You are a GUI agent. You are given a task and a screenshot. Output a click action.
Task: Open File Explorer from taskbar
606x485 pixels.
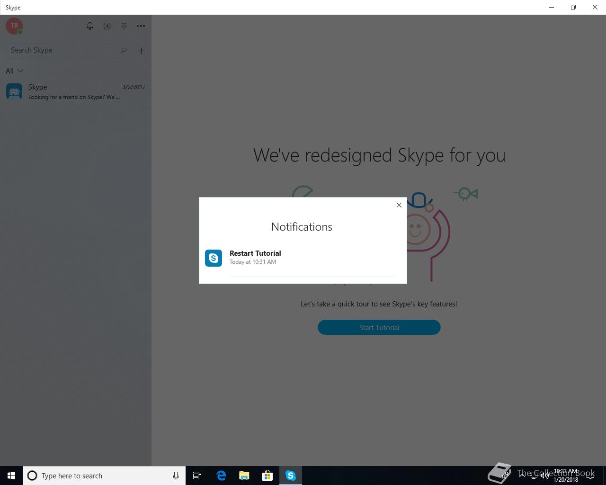point(244,476)
